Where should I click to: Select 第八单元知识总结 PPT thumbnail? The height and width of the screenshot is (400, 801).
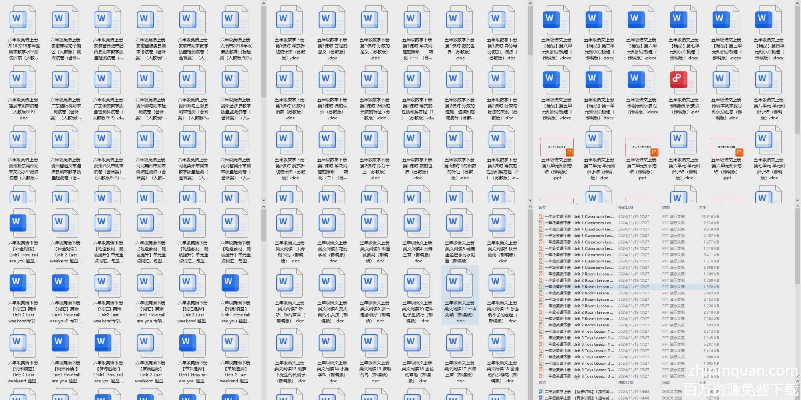(557, 147)
